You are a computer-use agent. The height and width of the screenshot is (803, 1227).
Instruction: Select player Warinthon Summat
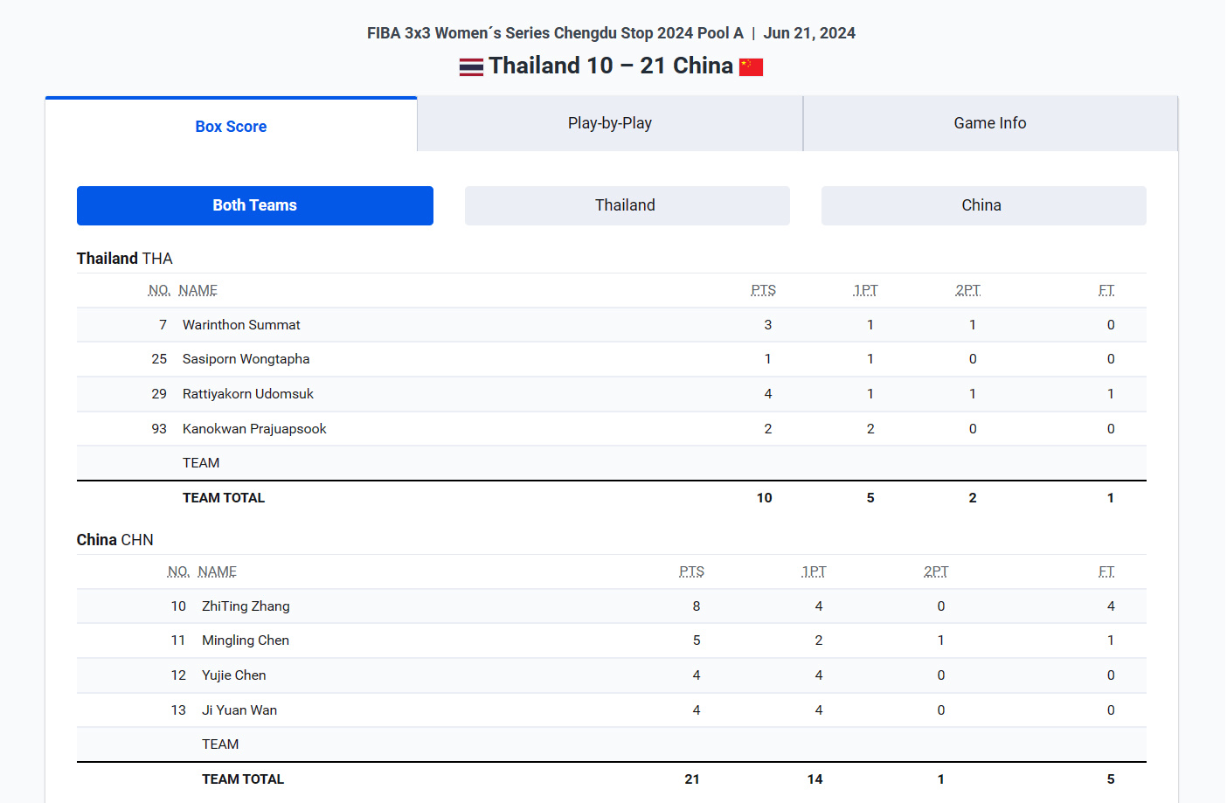click(x=241, y=325)
